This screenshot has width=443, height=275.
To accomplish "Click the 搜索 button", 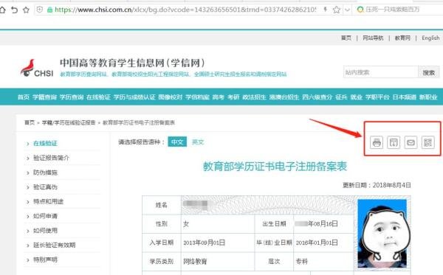I will [x=428, y=72].
